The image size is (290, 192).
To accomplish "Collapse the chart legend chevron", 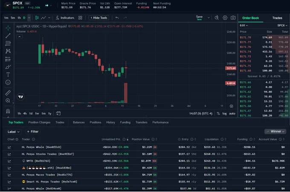I will point(20,37).
